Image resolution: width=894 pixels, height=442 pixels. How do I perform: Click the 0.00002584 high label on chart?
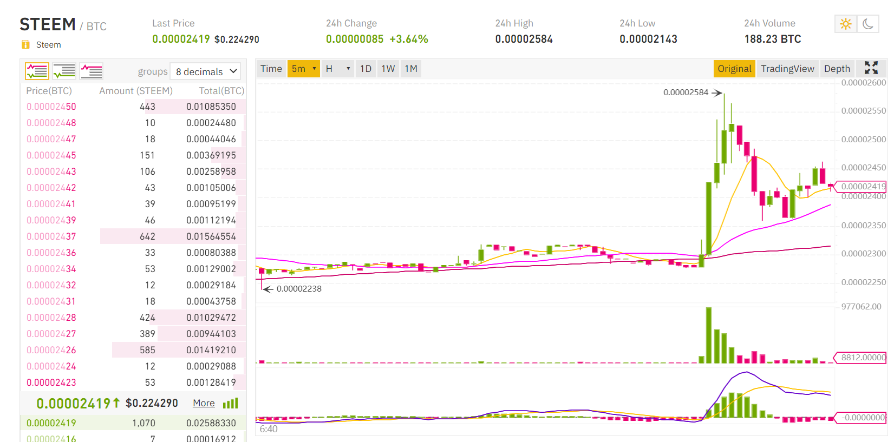[686, 93]
